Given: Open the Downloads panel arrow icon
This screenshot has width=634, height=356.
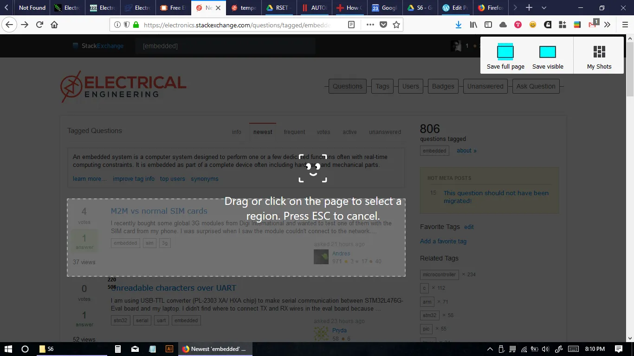Looking at the screenshot, I should 459,24.
